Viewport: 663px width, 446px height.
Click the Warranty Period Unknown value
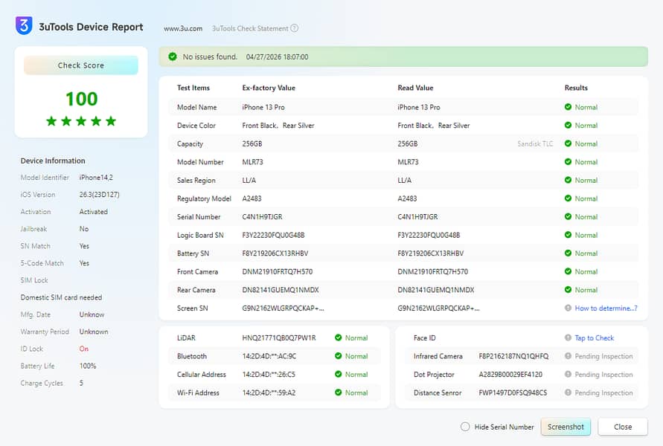[94, 331]
